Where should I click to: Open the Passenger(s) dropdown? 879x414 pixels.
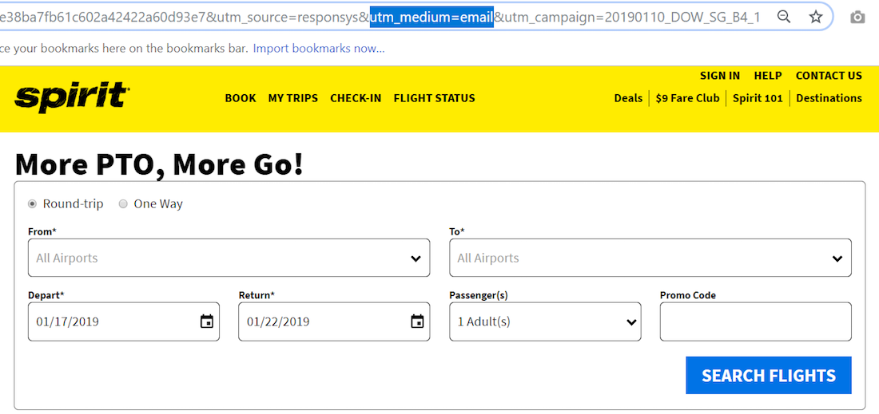click(x=545, y=321)
